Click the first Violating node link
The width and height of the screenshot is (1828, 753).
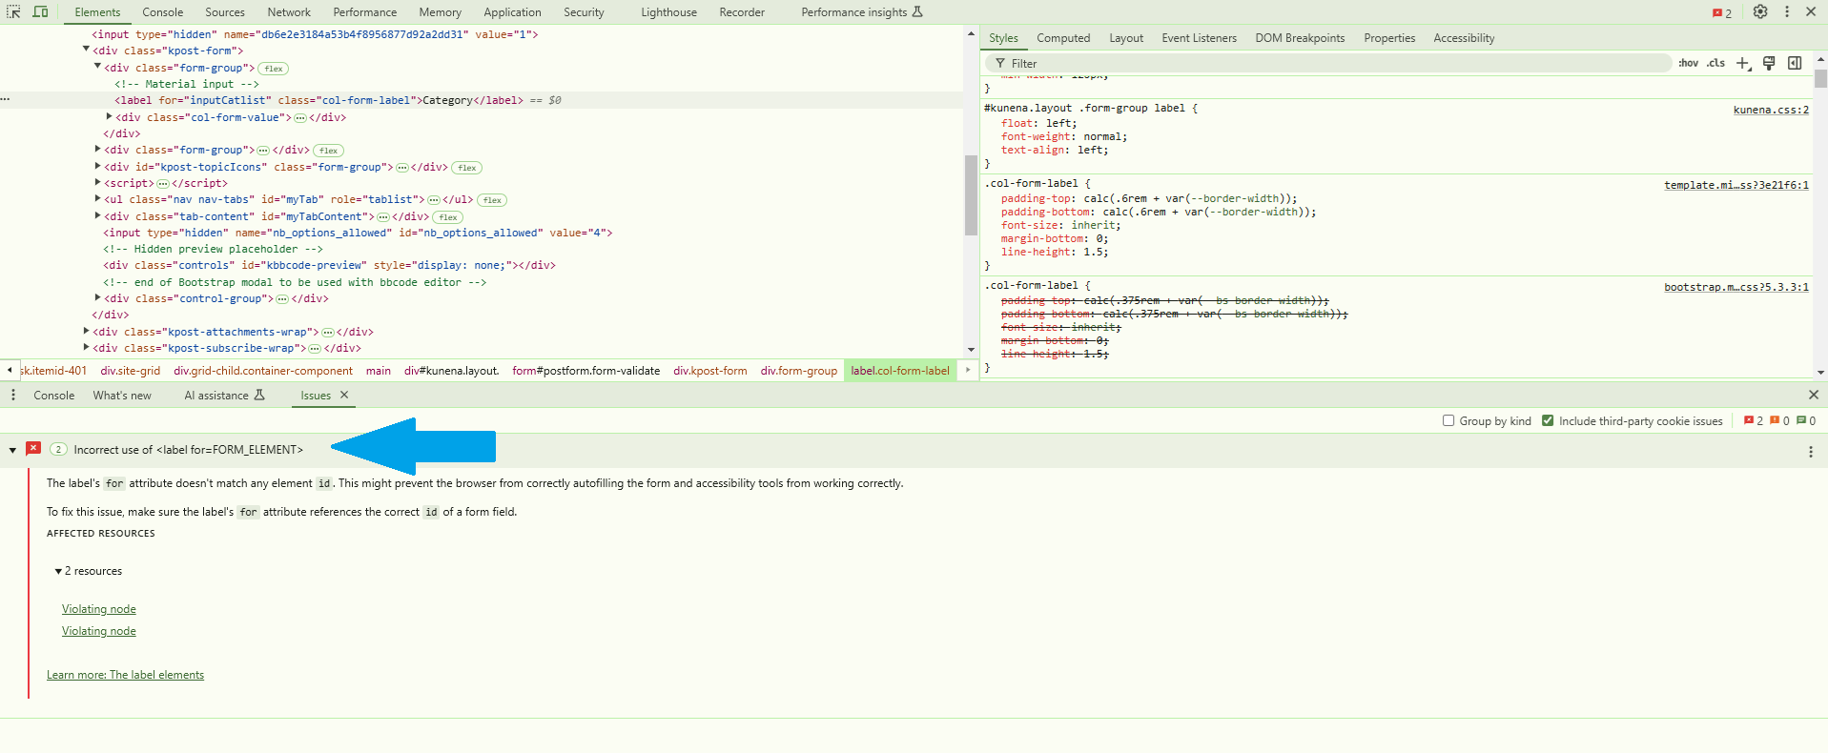pos(99,609)
